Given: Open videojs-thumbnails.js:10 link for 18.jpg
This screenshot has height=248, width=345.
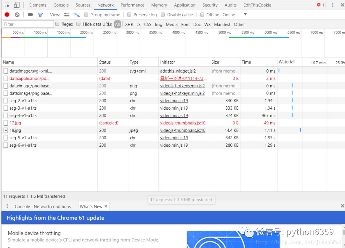Looking at the screenshot, I should [x=183, y=130].
